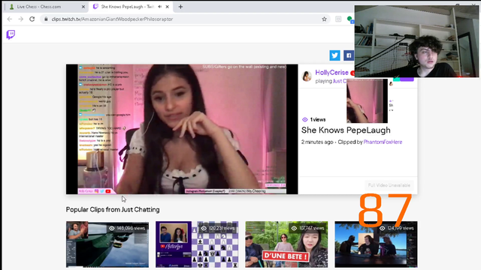Open PhantomFoxHere clipper profile

tap(383, 142)
